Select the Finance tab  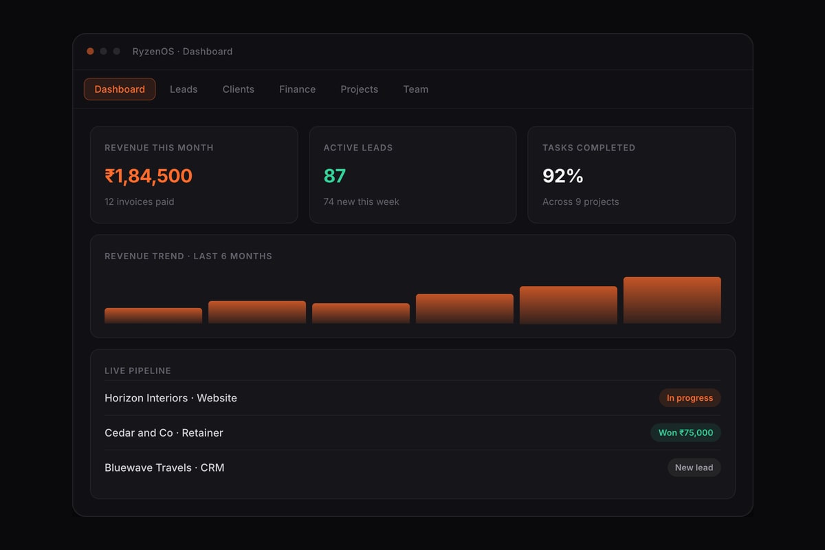(298, 89)
